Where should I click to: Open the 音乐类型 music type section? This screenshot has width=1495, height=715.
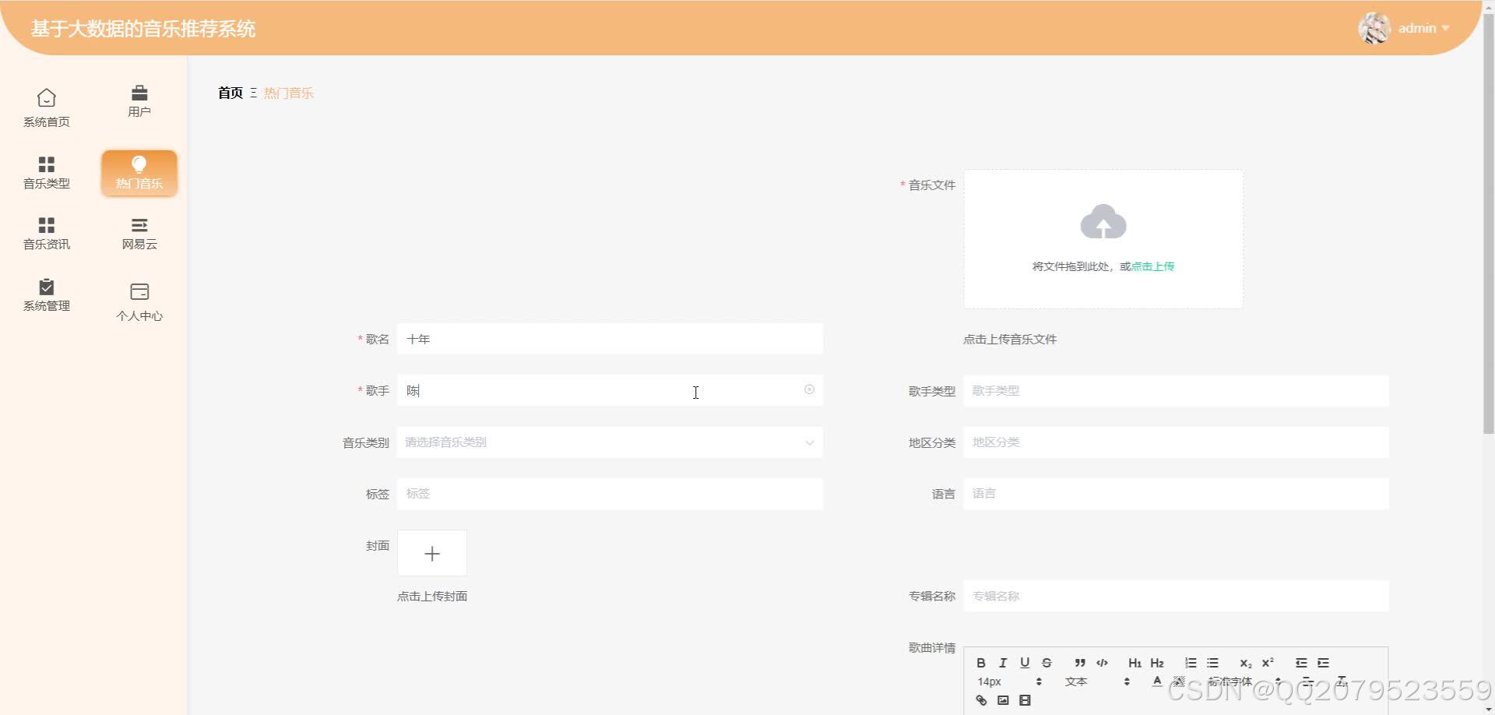46,172
